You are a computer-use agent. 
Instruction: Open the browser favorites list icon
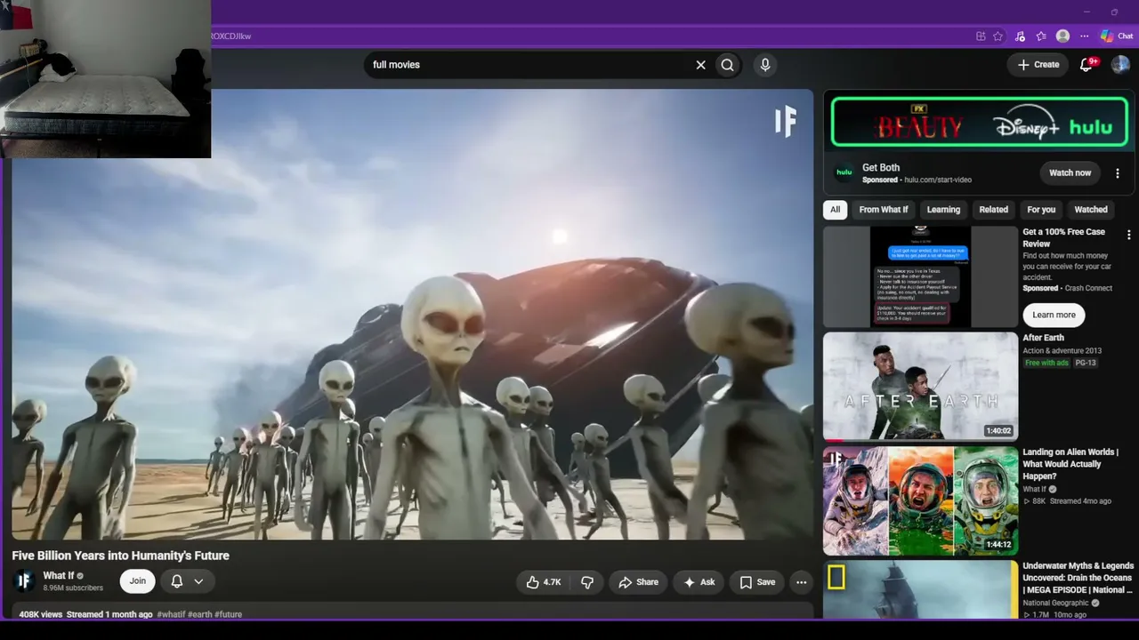1041,36
